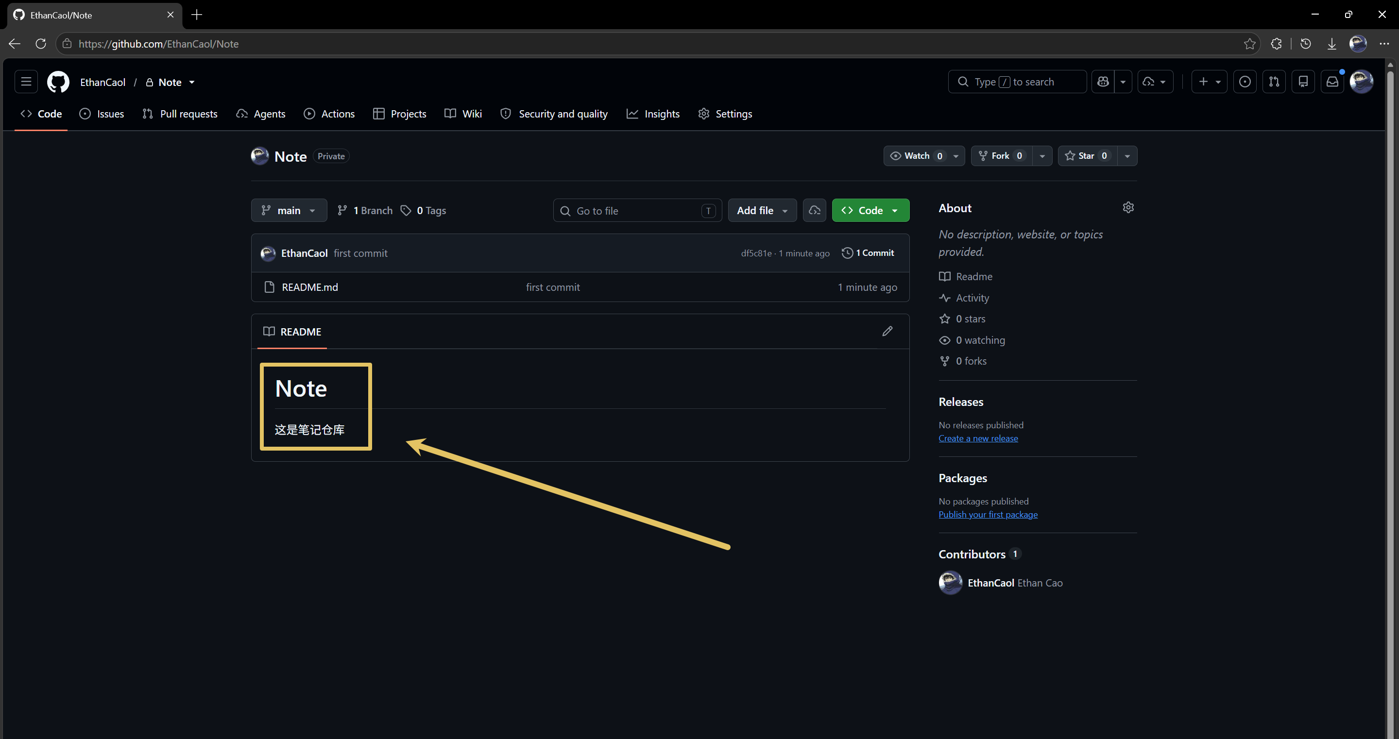This screenshot has height=739, width=1399.
Task: Expand the create new plus dropdown
Action: [1210, 82]
